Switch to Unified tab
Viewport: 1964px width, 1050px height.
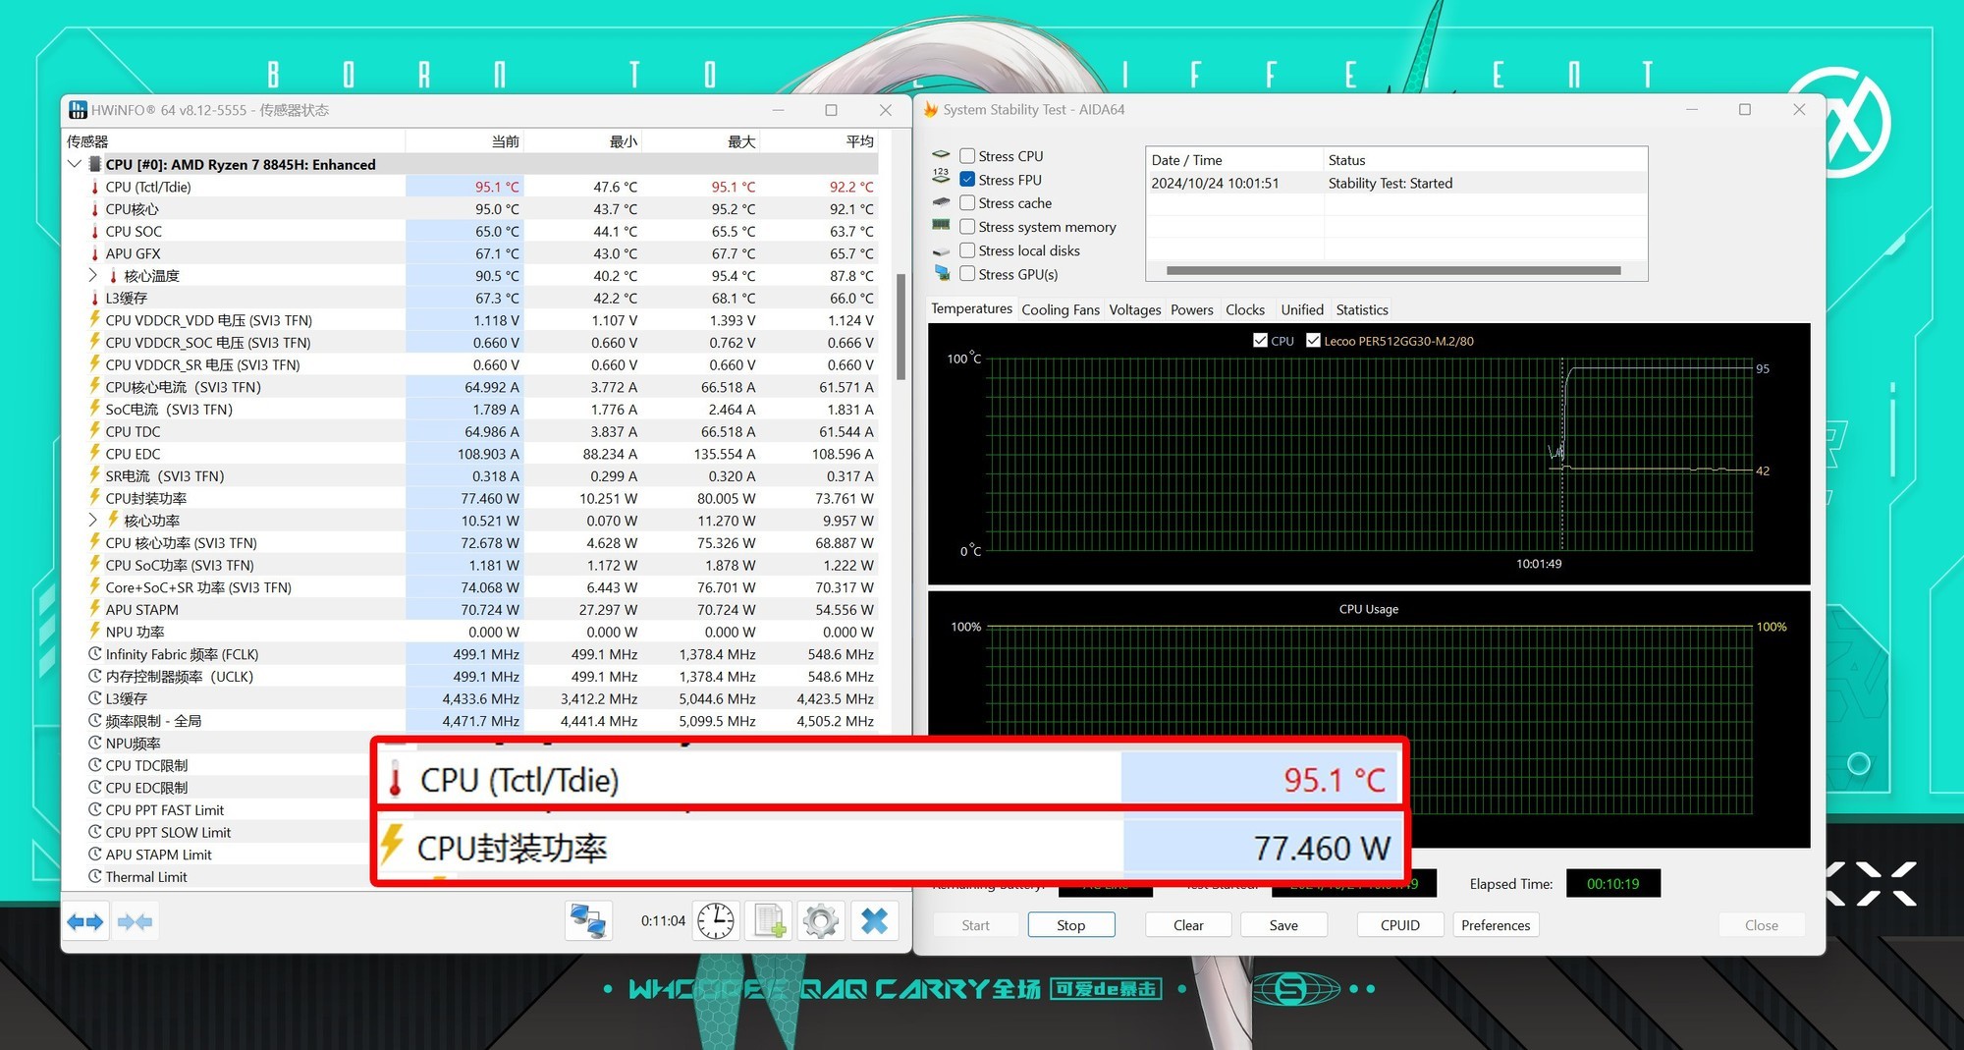point(1301,309)
